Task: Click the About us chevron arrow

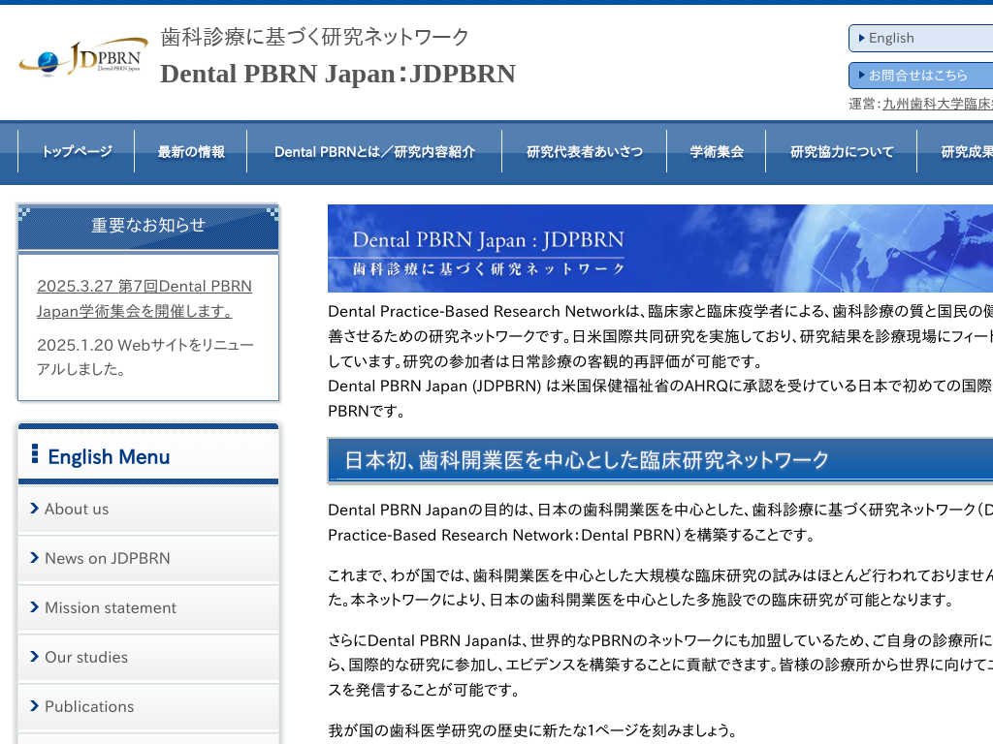Action: pyautogui.click(x=34, y=508)
